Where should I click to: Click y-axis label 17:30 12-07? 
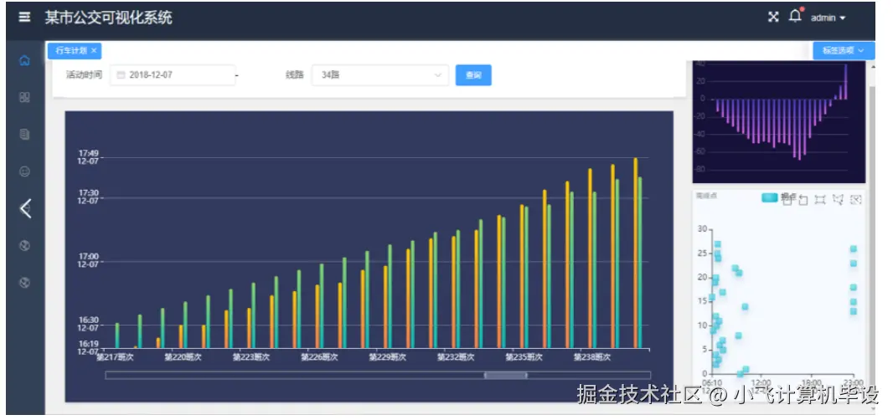(x=88, y=197)
